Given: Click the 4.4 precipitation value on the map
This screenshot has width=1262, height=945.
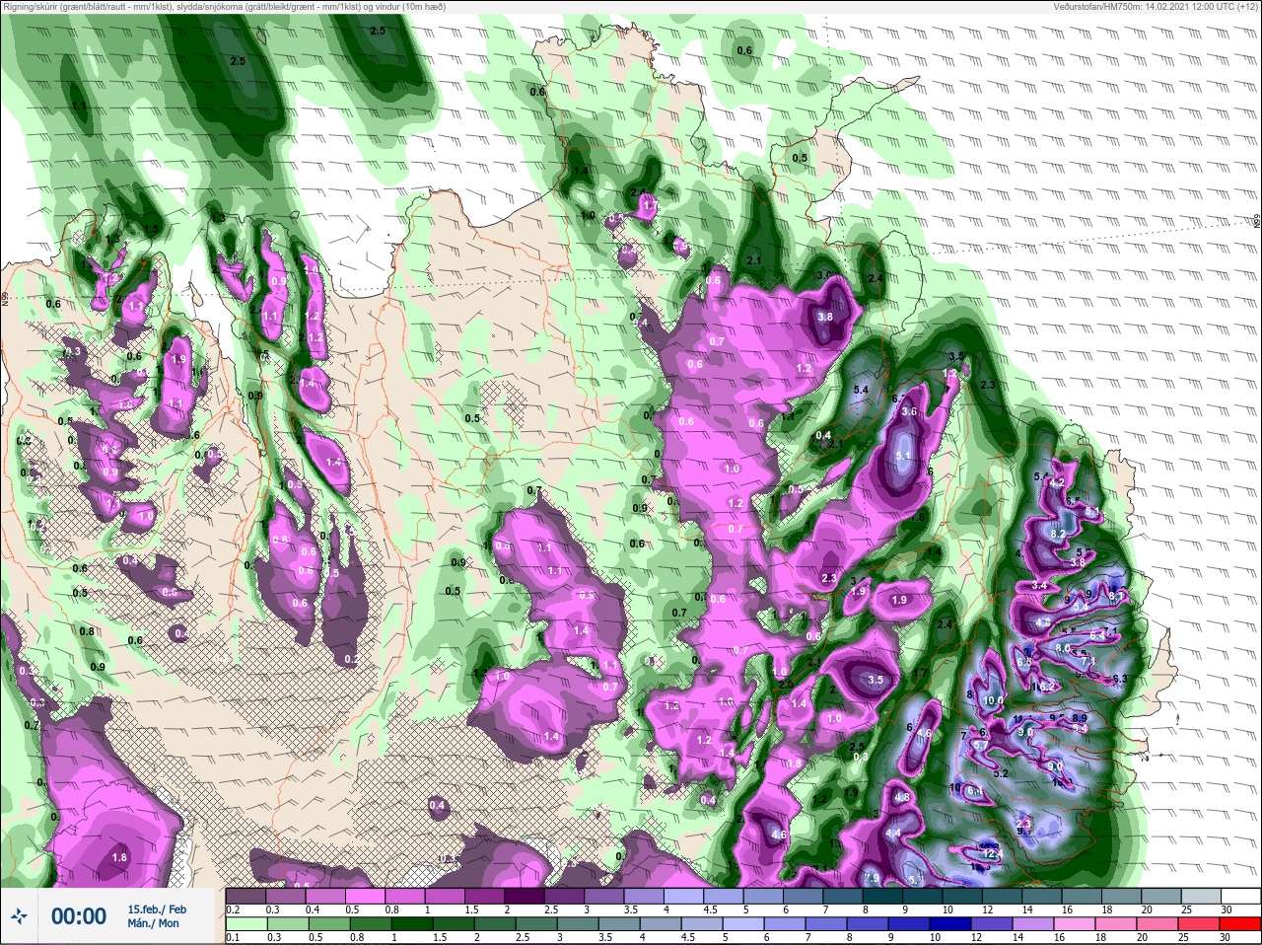Looking at the screenshot, I should coord(893,834).
